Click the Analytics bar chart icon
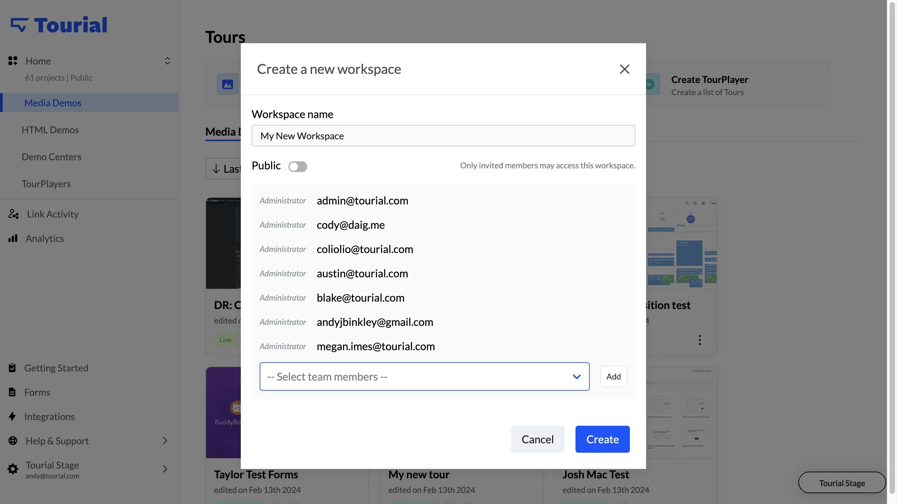This screenshot has width=897, height=504. tap(13, 238)
